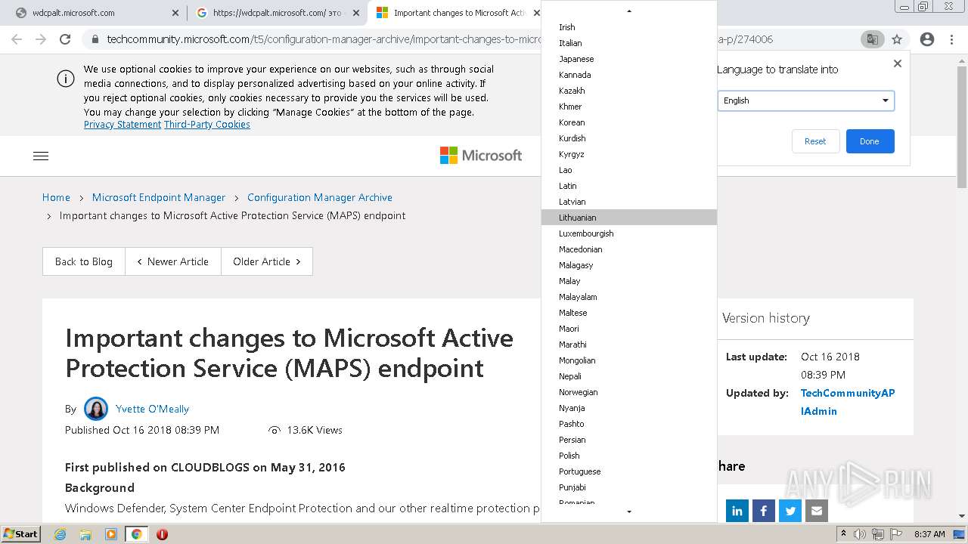The width and height of the screenshot is (968, 544).
Task: Open the hamburger navigation menu
Action: [x=41, y=156]
